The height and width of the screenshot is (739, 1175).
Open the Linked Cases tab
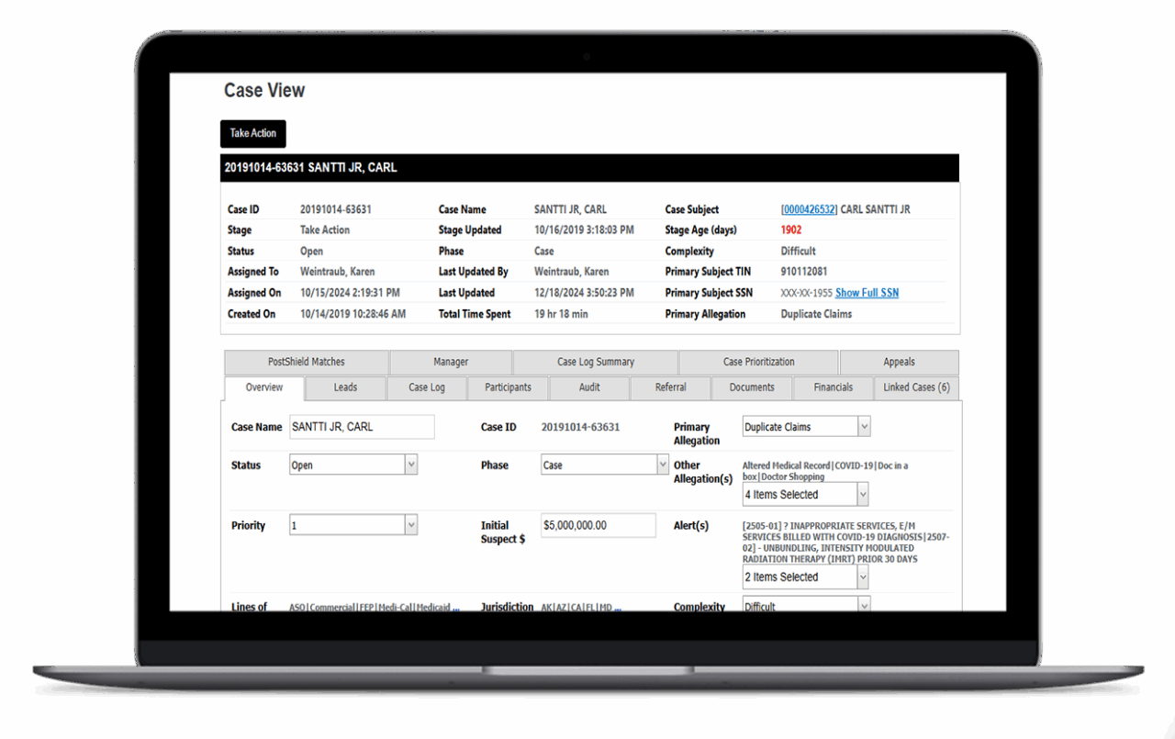915,387
